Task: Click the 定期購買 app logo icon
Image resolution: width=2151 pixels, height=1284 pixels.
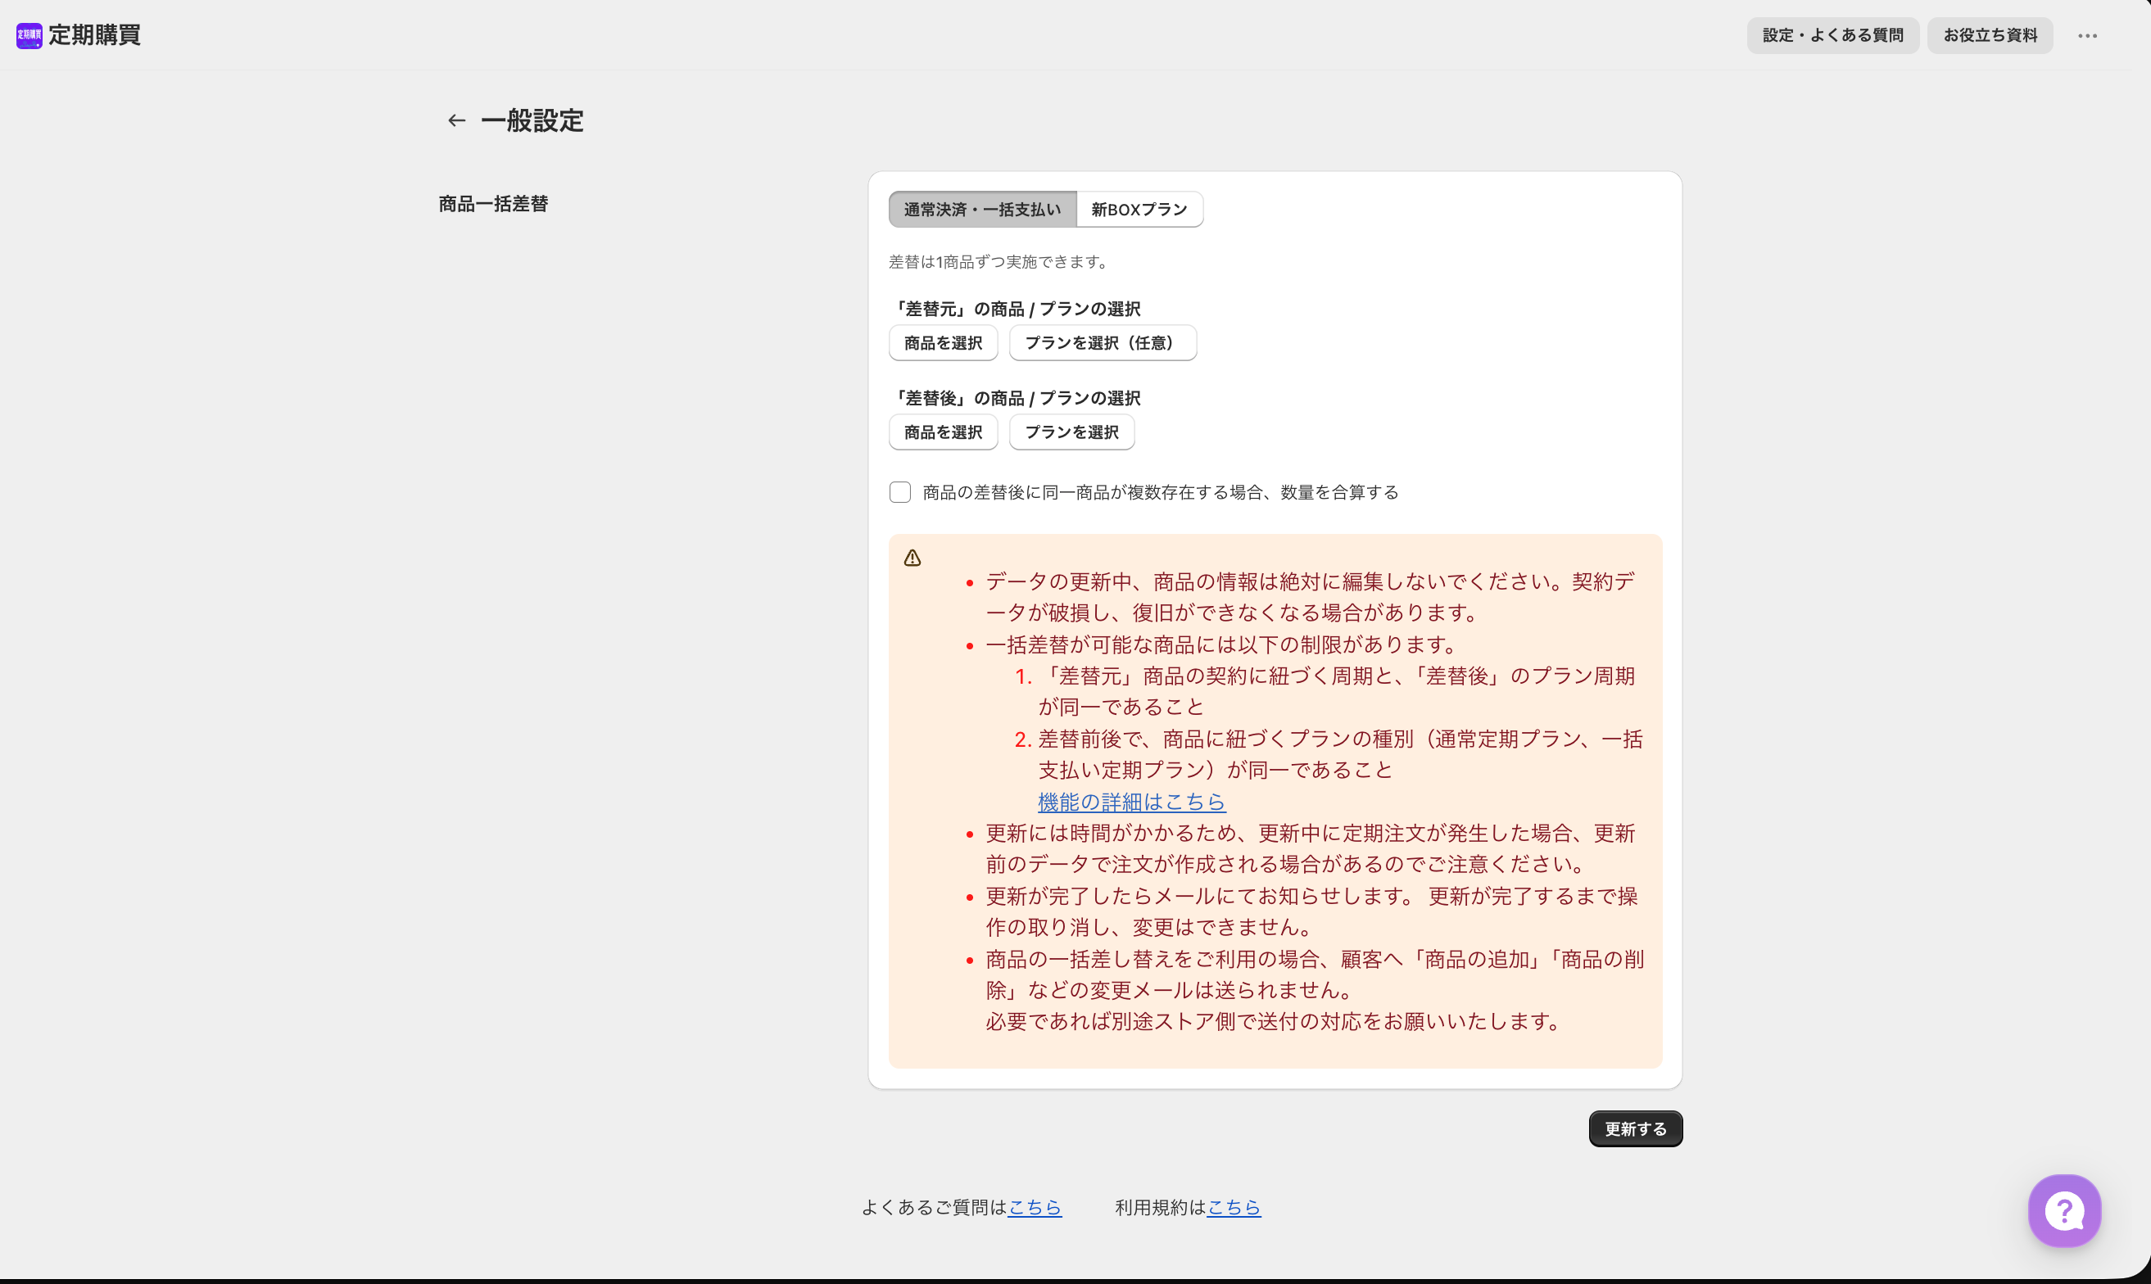Action: coord(29,35)
